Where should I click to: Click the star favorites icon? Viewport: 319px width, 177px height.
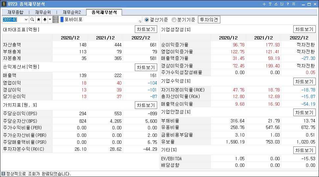(38, 19)
